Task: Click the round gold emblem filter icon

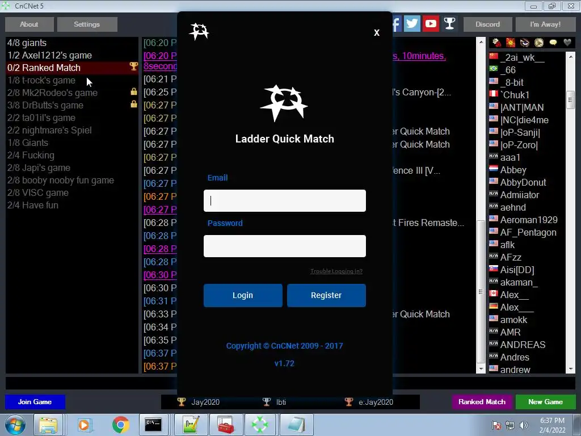Action: tap(539, 43)
